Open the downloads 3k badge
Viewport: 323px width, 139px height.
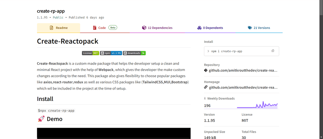pos(134,53)
